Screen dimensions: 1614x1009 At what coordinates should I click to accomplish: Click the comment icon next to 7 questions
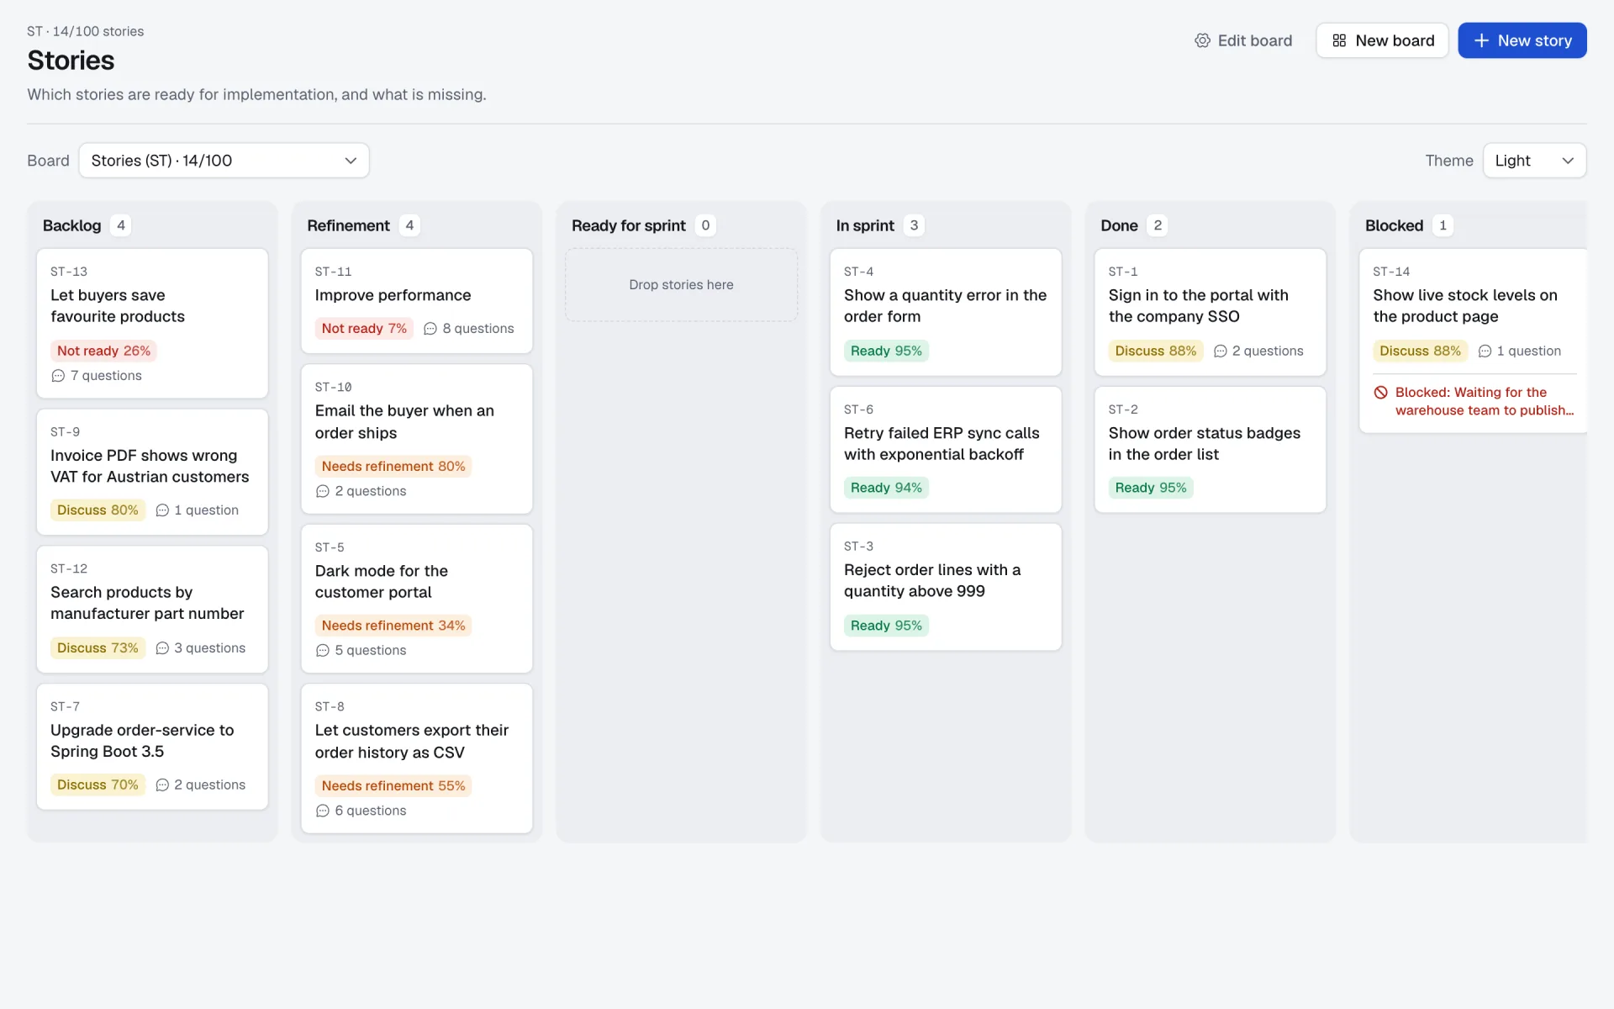[58, 376]
